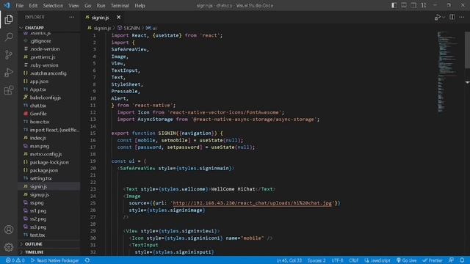Screen dimensions: 470x264
Task: Open setting.tsx in the explorer
Action: pyautogui.click(x=41, y=178)
